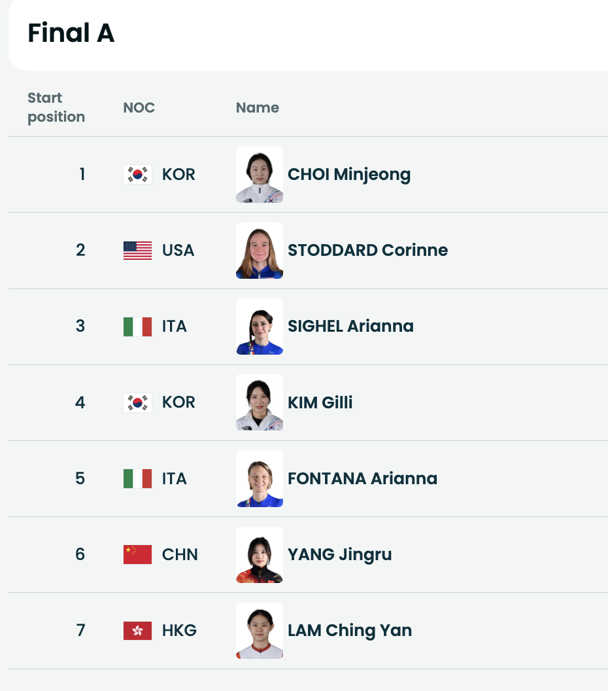The height and width of the screenshot is (691, 608).
Task: Click the USA flag icon
Action: pos(137,251)
